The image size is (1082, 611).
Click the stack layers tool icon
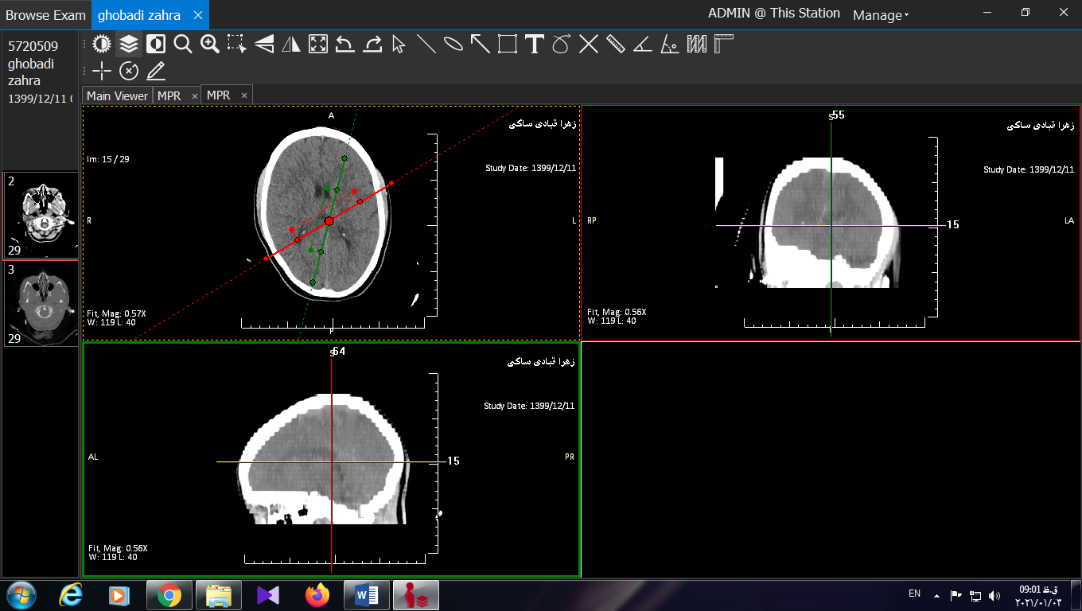tap(129, 45)
